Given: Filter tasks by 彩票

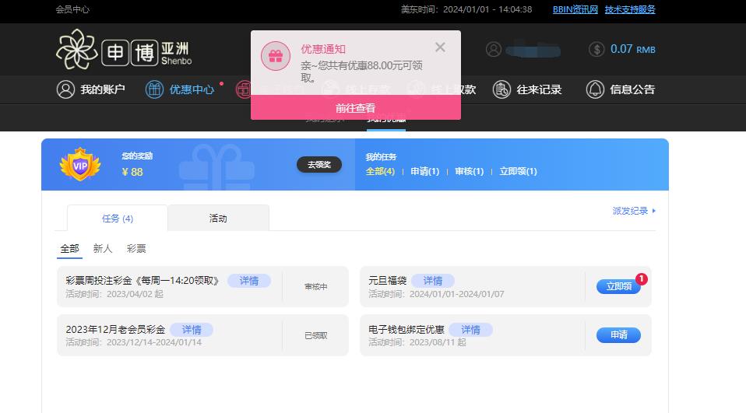Looking at the screenshot, I should pyautogui.click(x=136, y=249).
